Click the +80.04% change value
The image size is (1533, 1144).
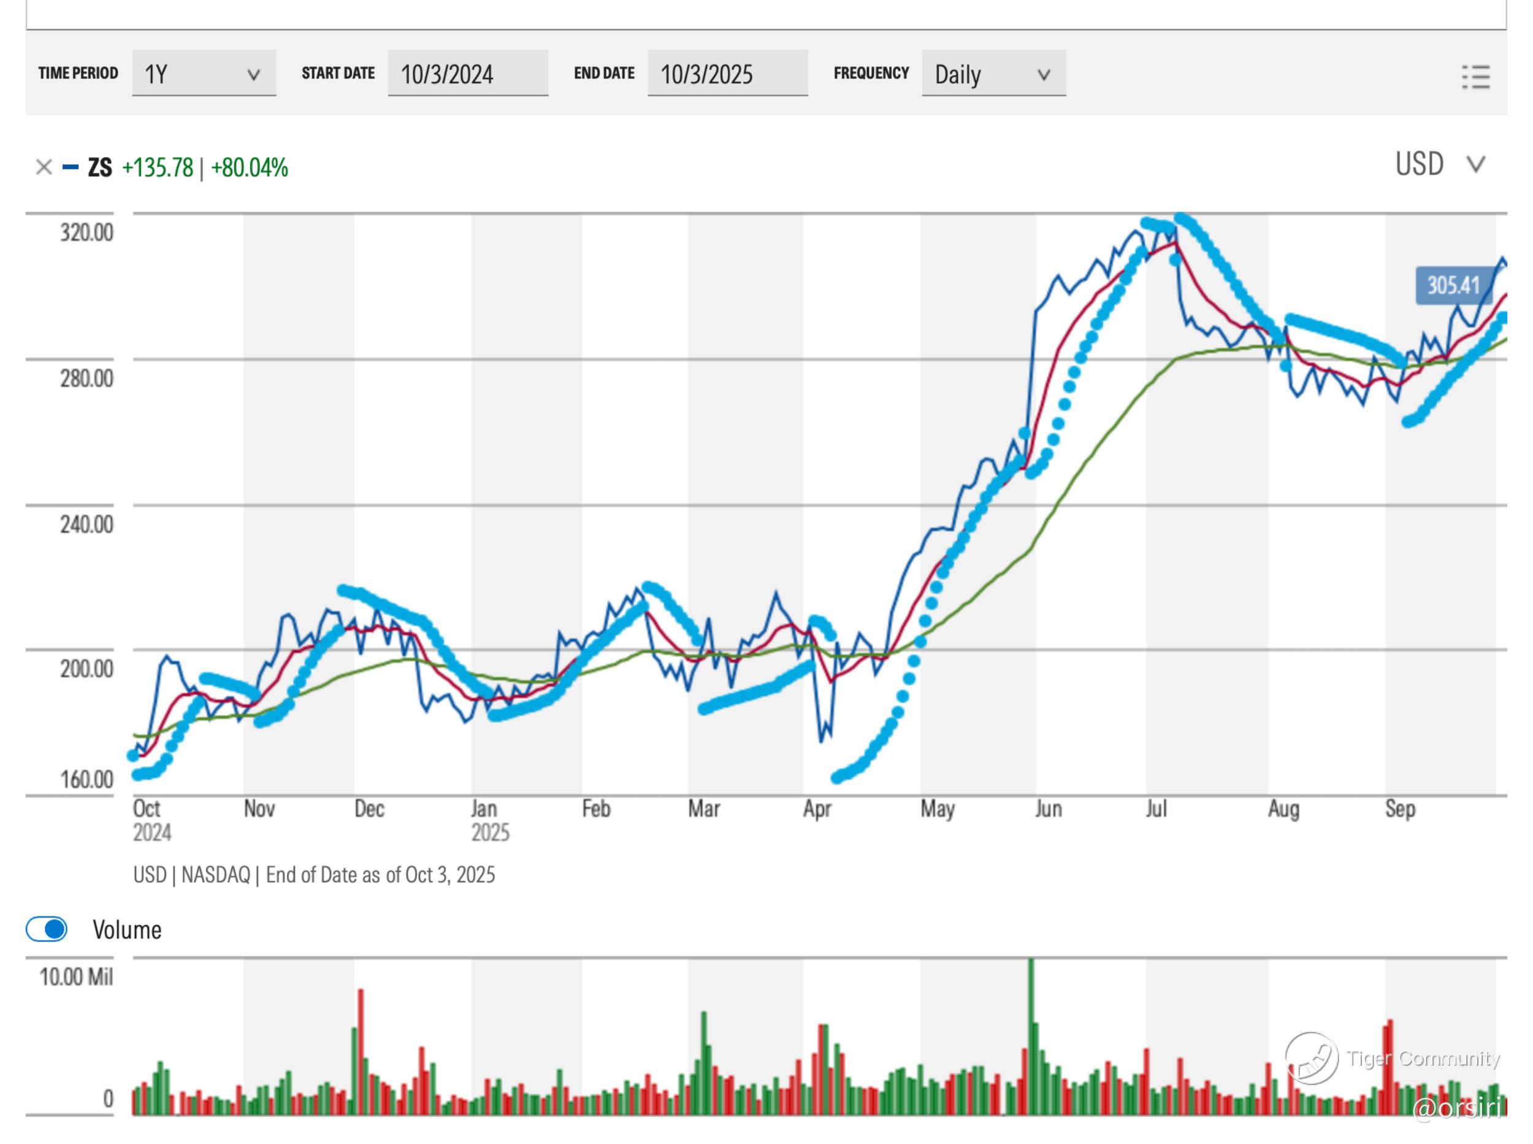249,167
